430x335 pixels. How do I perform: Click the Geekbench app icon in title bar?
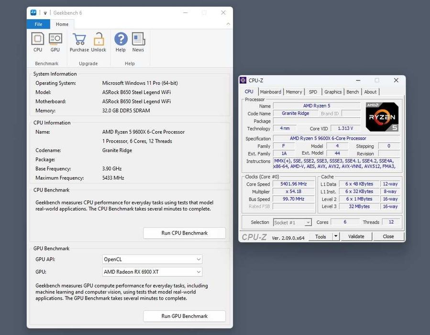click(x=33, y=12)
